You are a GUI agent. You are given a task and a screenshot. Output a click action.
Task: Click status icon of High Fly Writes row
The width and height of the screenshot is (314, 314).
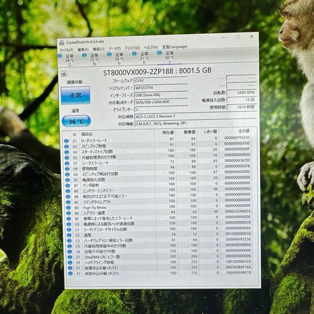coord(69,208)
